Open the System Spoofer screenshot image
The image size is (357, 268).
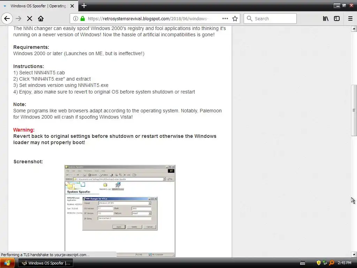tap(120, 211)
